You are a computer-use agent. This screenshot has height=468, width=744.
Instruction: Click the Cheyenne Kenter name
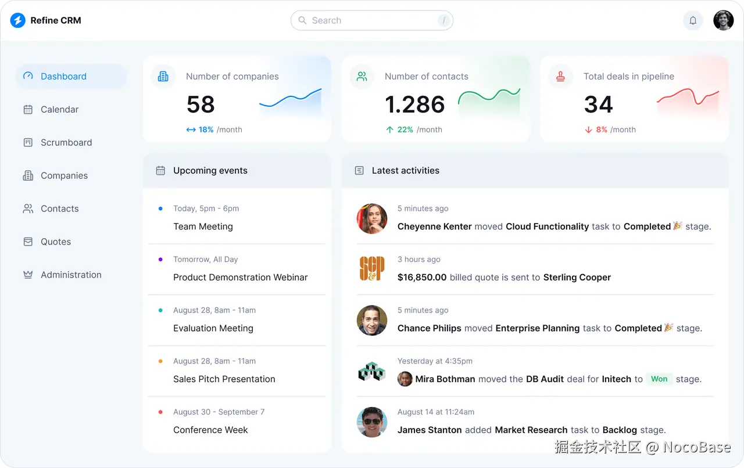[435, 226]
